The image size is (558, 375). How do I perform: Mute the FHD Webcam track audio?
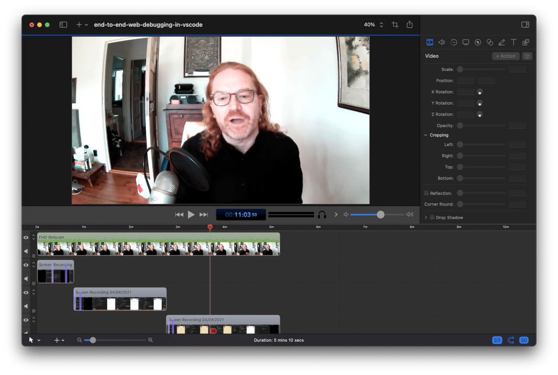[26, 251]
